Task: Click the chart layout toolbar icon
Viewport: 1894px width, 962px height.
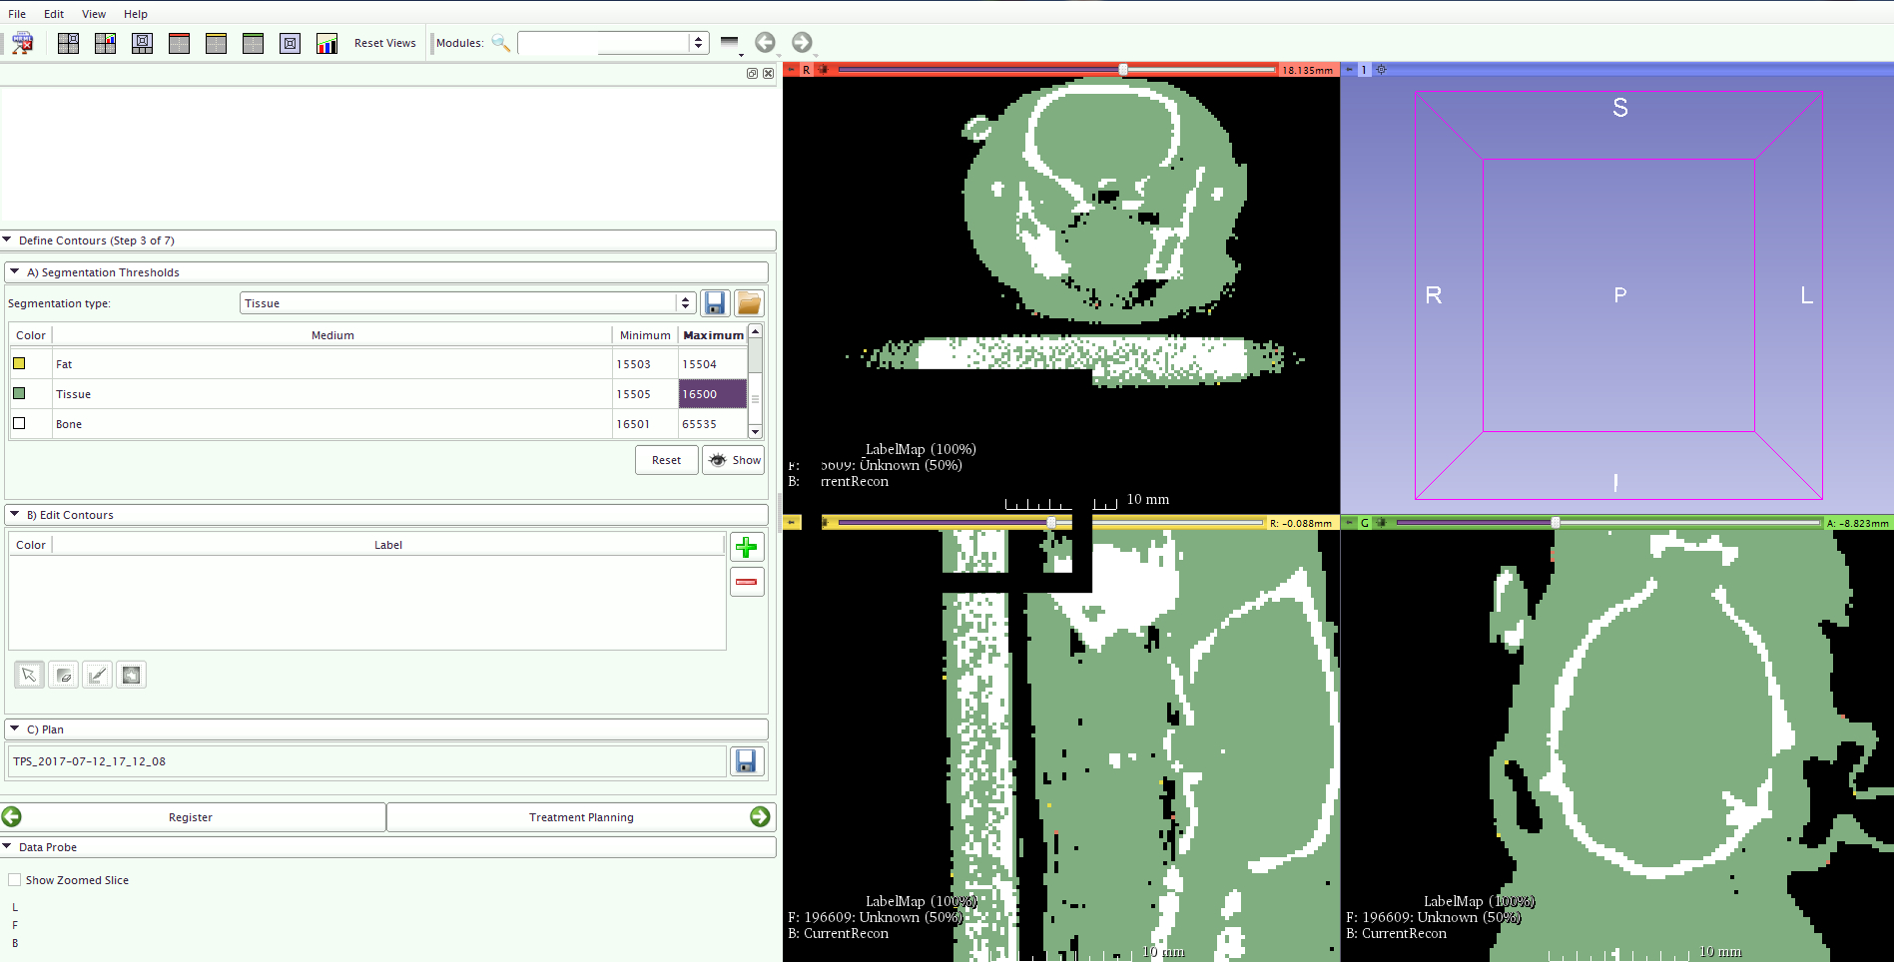Action: tap(326, 43)
